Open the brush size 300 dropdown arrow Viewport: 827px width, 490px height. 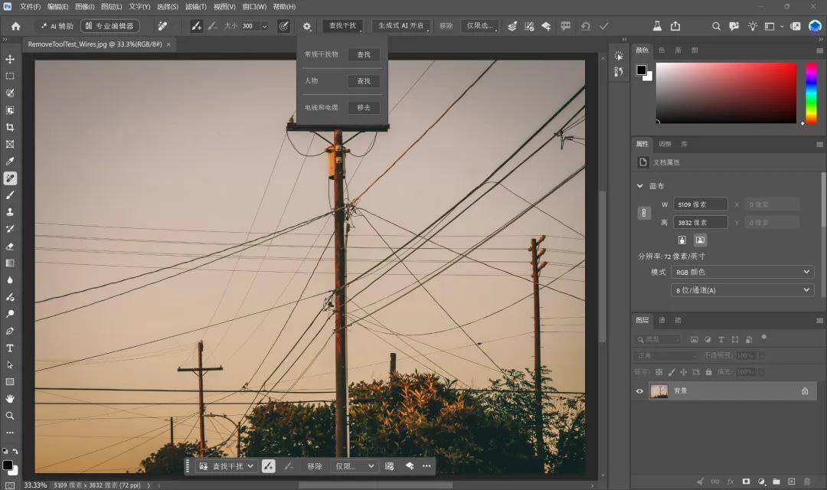[265, 26]
